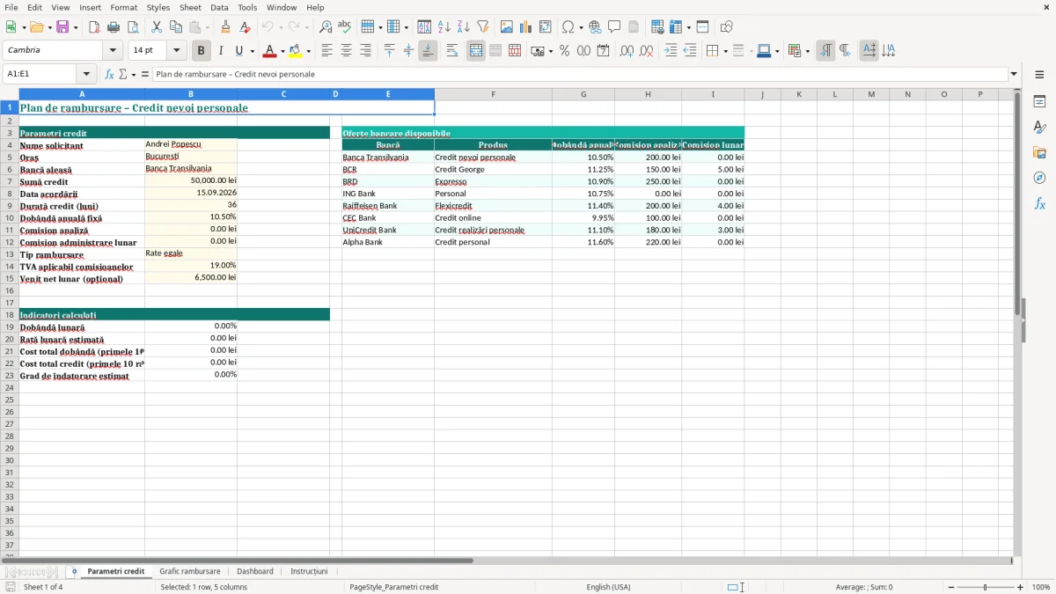Open the Conditional Formatting dropdown arrow
Image resolution: width=1056 pixels, height=594 pixels.
coord(807,51)
